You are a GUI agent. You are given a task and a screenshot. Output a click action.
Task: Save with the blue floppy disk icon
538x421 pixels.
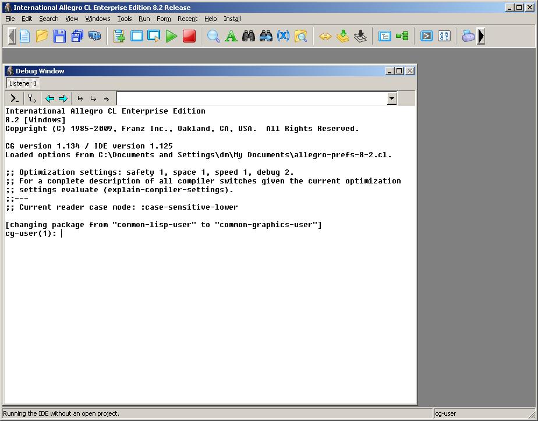point(60,36)
